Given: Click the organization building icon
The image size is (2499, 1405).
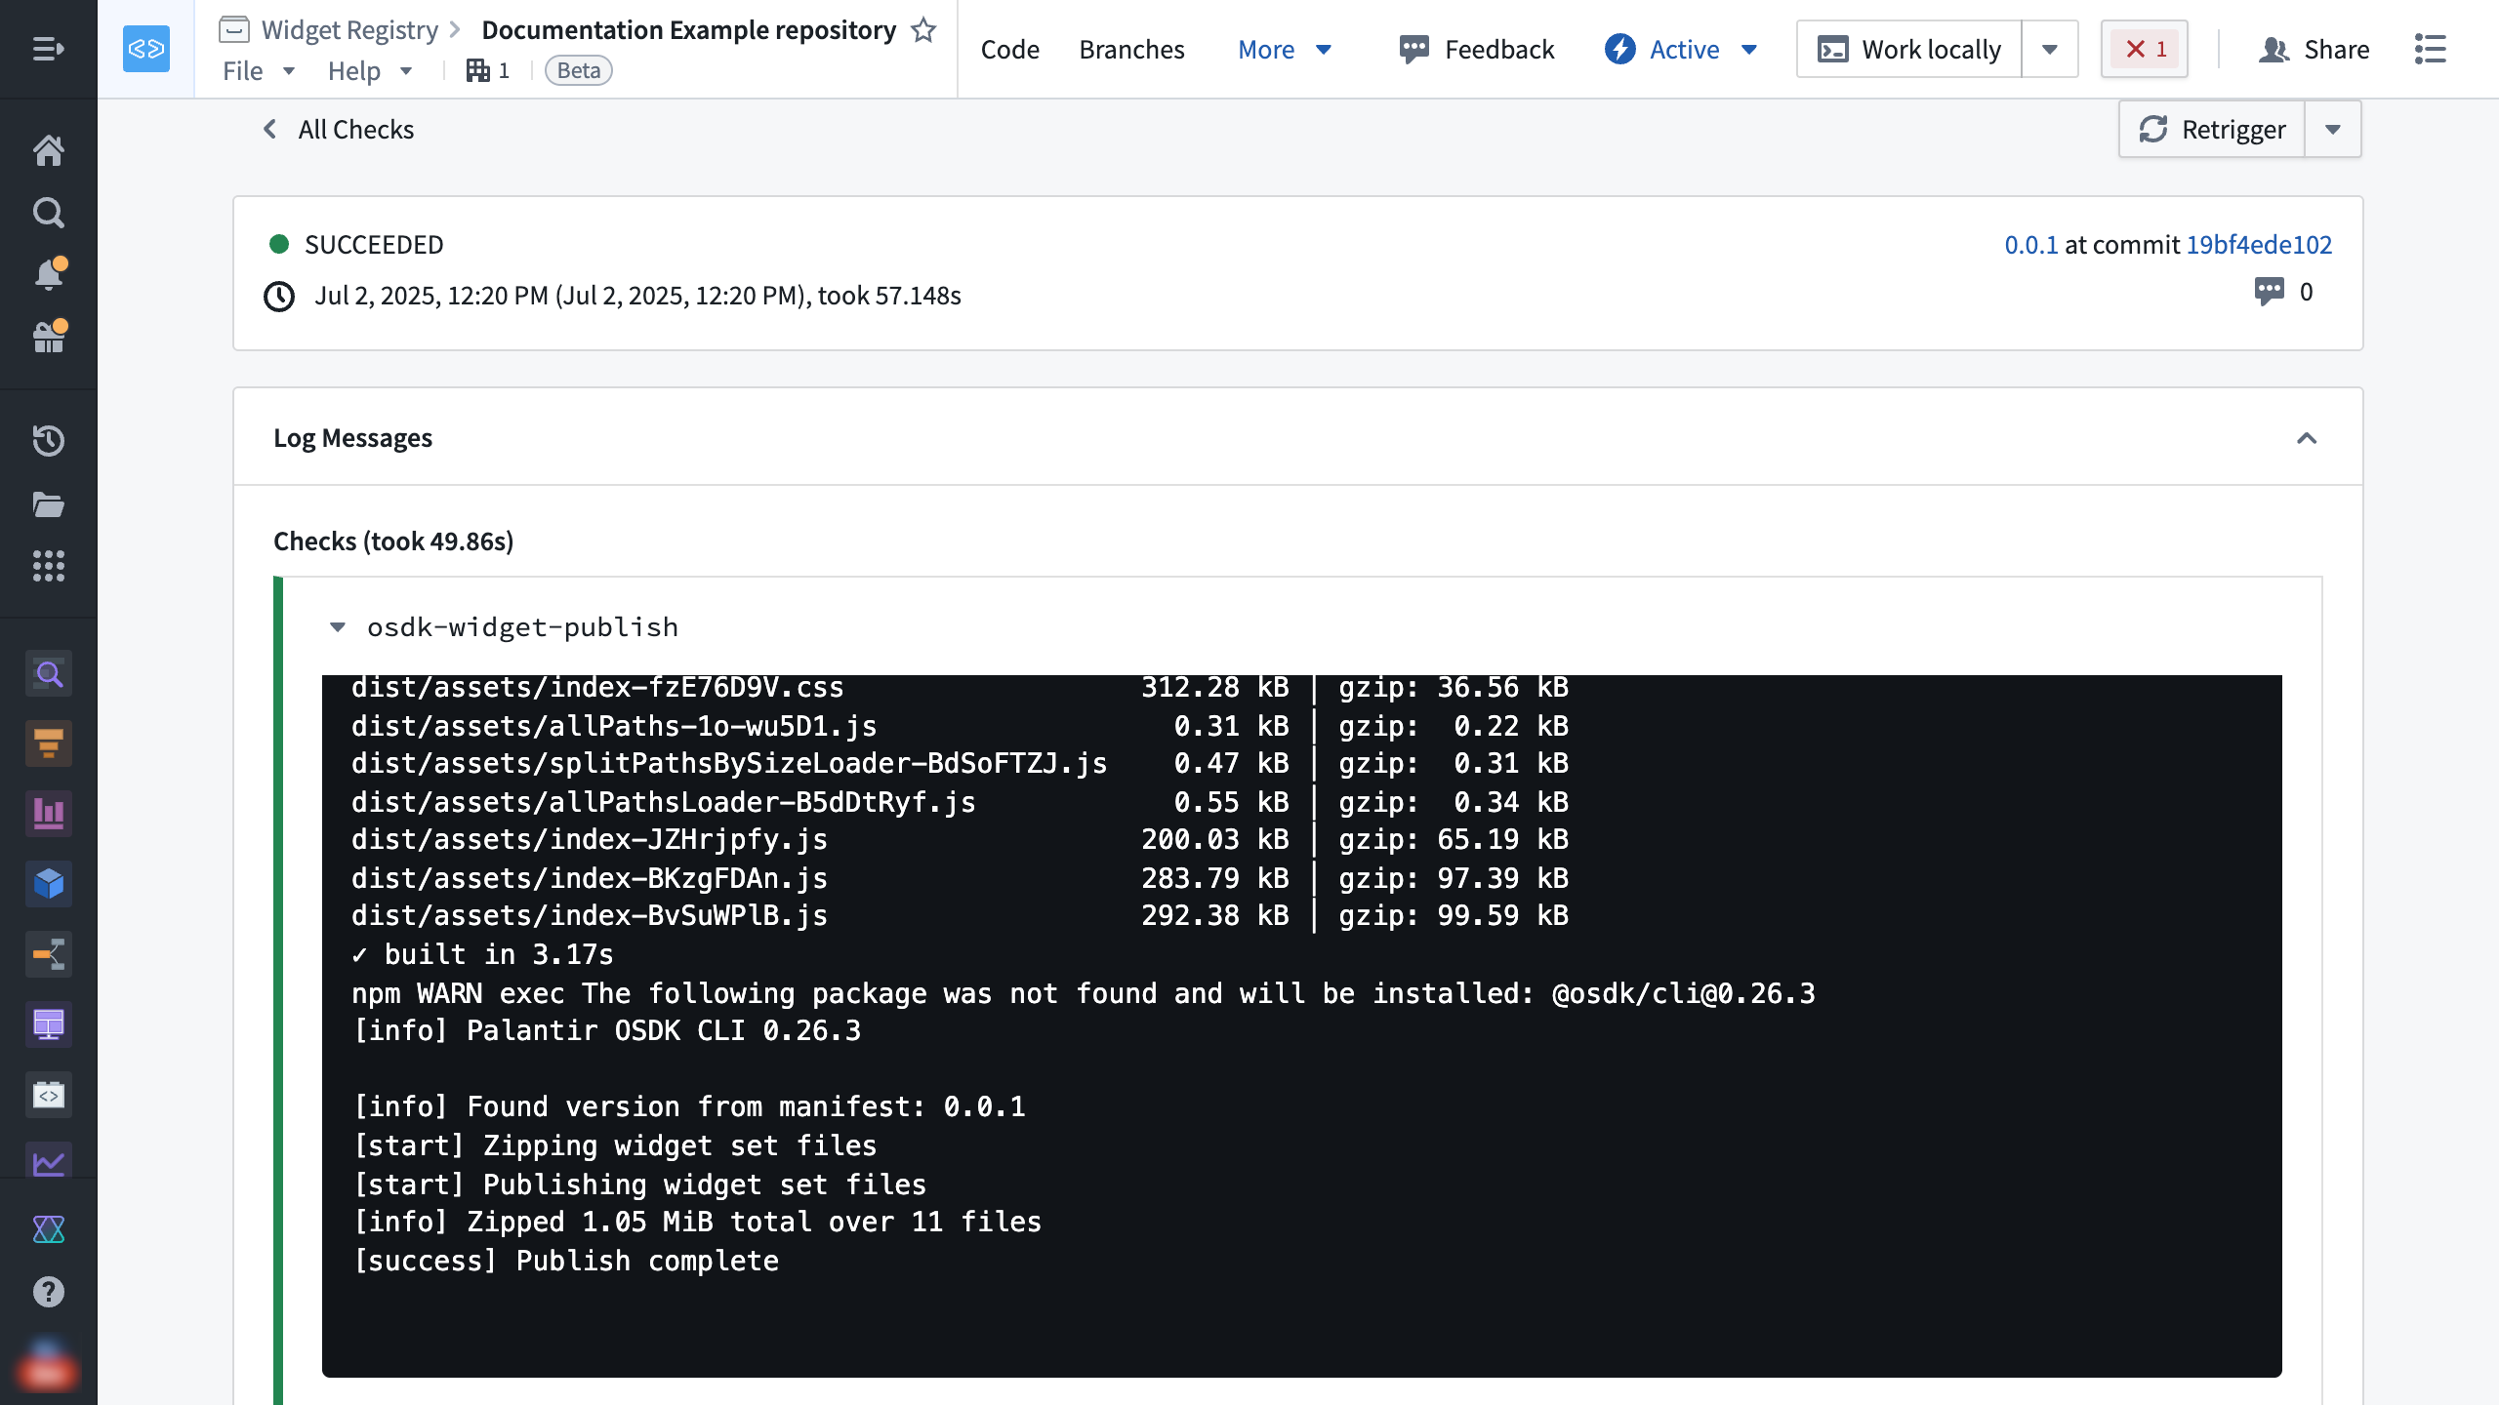Looking at the screenshot, I should 477,70.
